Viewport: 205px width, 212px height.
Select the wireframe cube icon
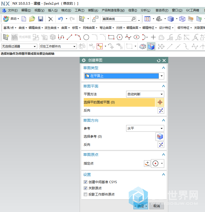(182, 19)
